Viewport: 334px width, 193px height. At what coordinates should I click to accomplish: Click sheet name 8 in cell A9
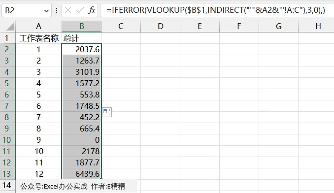(38, 129)
